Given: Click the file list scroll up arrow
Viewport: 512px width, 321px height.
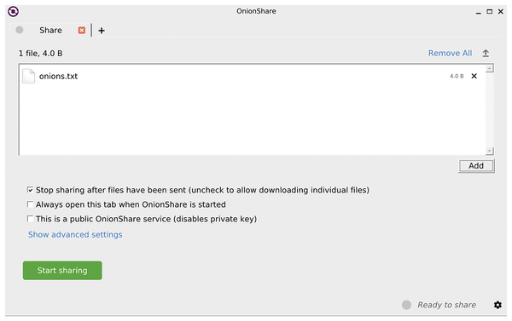Looking at the screenshot, I should point(489,68).
